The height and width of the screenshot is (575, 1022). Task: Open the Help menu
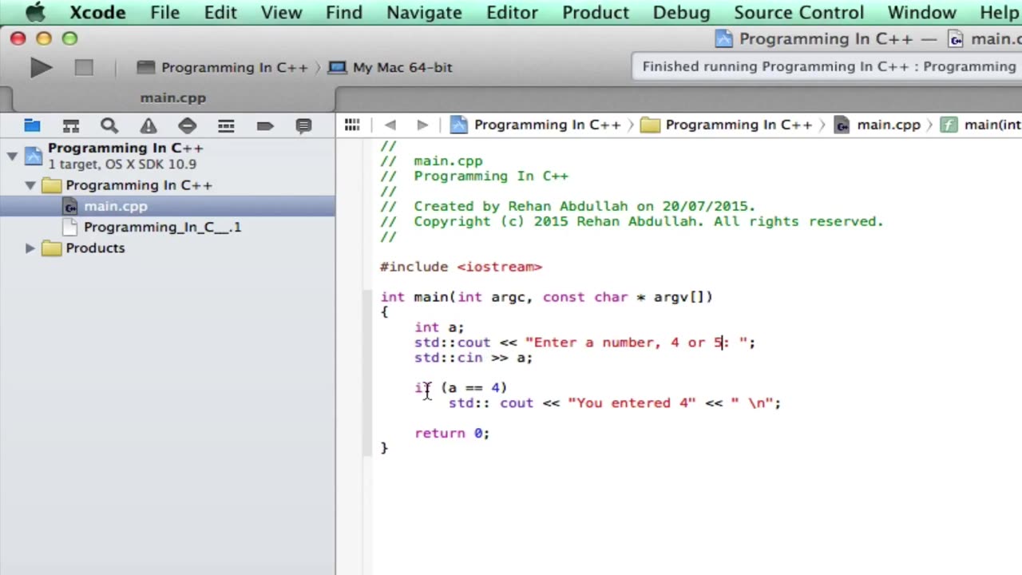click(999, 13)
